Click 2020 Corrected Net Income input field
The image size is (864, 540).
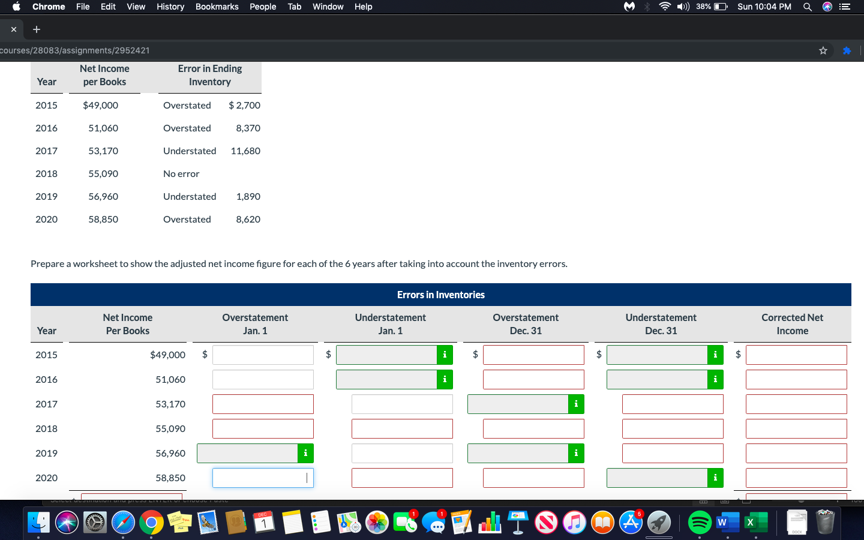point(796,478)
